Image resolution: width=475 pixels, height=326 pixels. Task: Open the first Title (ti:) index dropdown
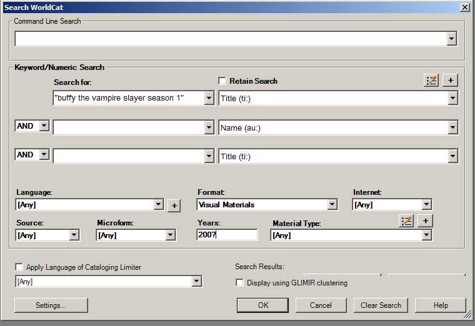(x=452, y=98)
